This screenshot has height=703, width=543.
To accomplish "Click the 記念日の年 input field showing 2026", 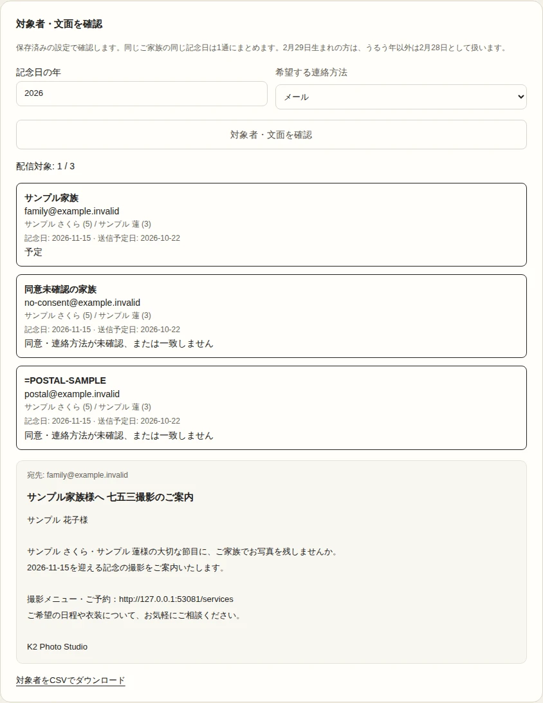I will click(x=142, y=94).
